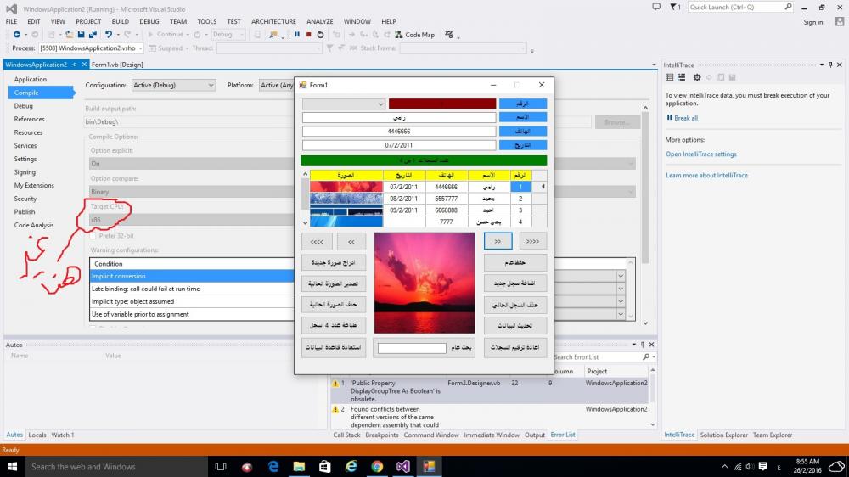
Task: Click the Open File toolbar icon
Action: click(x=69, y=35)
